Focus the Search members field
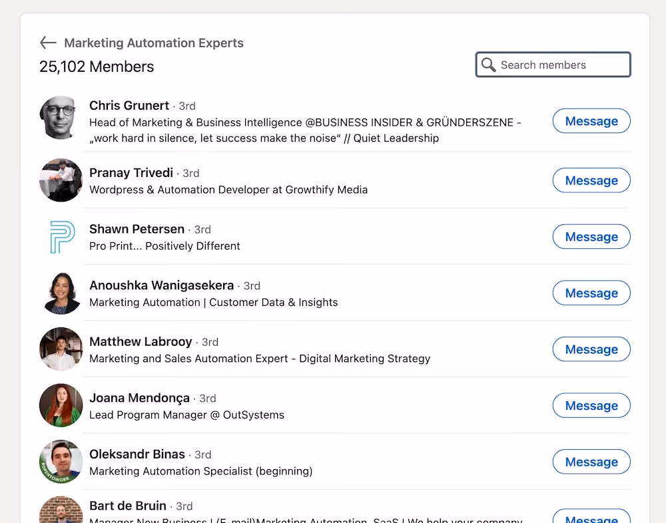666x523 pixels. point(553,65)
